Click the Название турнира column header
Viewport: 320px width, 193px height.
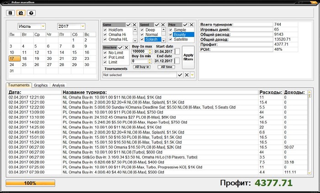160,93
